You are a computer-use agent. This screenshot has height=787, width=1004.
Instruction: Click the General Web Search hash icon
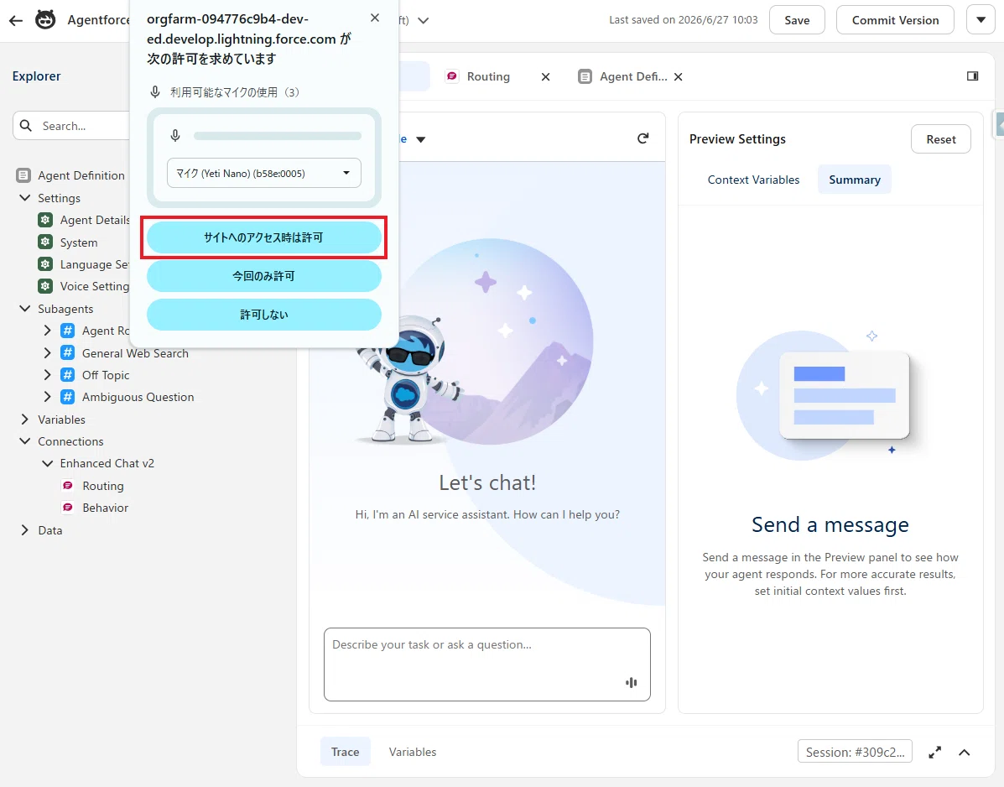point(67,353)
